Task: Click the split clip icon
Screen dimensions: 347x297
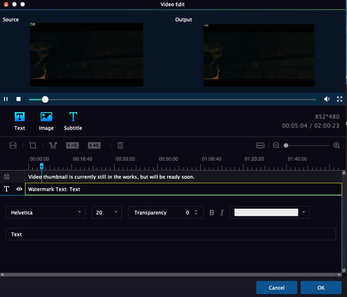Action: coord(53,145)
